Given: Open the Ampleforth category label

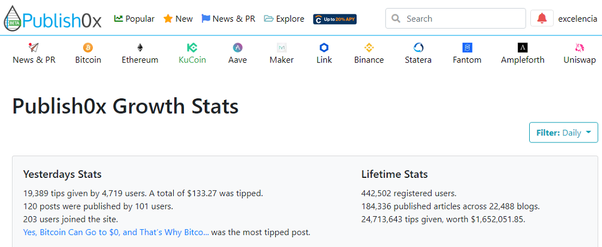Looking at the screenshot, I should (x=522, y=60).
